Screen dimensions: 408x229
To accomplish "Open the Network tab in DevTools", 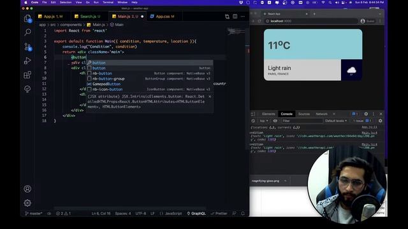I will tap(321, 114).
